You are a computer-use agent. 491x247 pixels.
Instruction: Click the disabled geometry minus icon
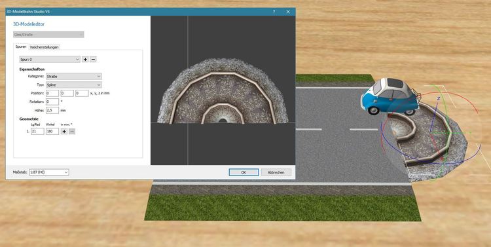coord(72,132)
